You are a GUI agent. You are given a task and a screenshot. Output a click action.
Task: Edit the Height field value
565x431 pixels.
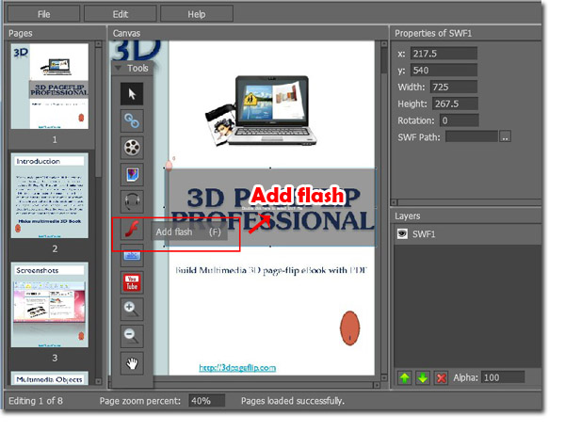tap(455, 104)
